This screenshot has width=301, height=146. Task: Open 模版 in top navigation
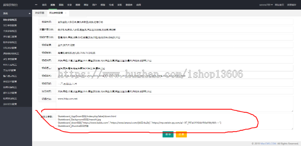(x=103, y=5)
